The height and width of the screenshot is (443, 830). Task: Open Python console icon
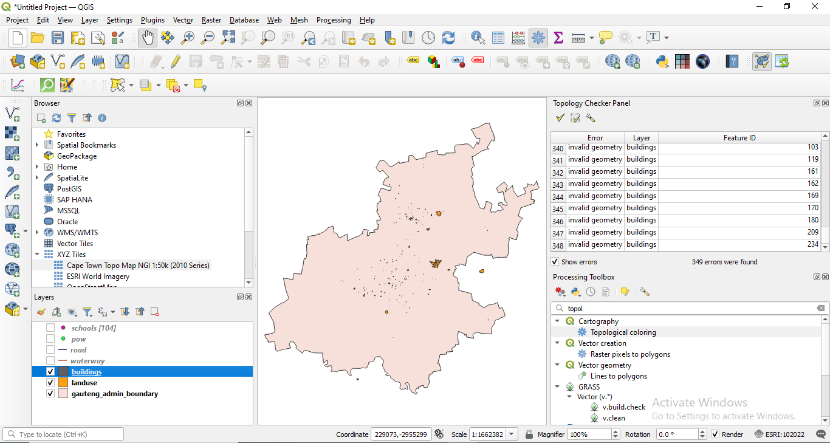(x=662, y=61)
